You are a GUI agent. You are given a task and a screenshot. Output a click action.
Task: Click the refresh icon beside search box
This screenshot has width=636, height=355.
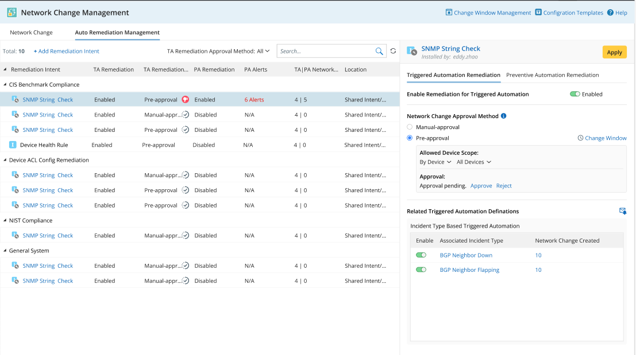tap(393, 51)
